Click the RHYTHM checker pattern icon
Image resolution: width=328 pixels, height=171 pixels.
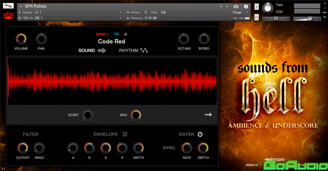[144, 50]
